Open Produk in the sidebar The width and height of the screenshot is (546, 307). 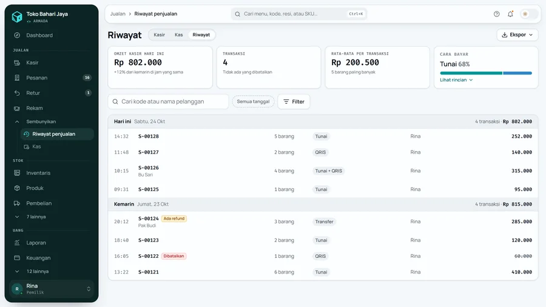[52, 188]
